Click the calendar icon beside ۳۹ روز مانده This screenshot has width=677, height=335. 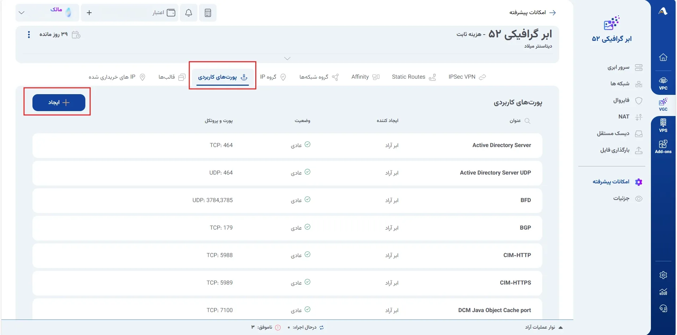click(76, 35)
